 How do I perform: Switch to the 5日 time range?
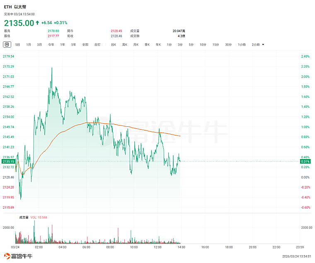click(x=18, y=45)
